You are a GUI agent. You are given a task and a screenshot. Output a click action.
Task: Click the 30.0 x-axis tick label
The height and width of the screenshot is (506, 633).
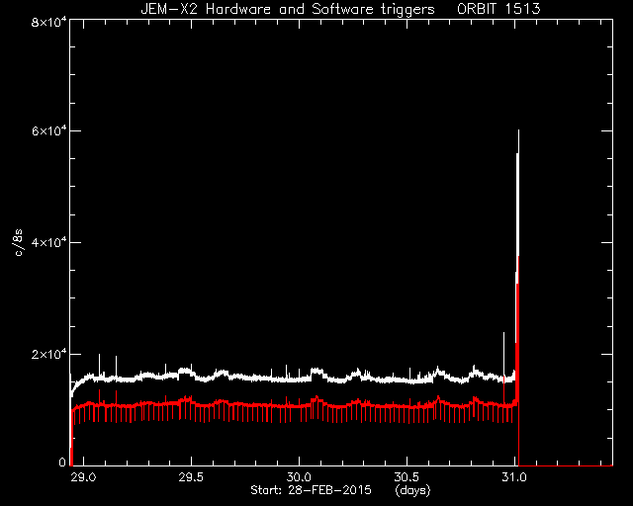click(299, 477)
